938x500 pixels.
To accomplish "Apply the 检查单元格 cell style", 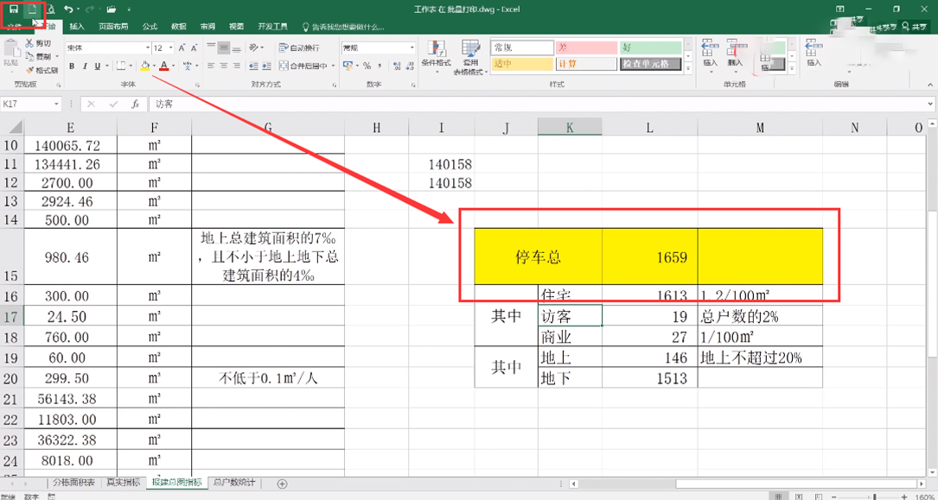I will click(x=651, y=63).
